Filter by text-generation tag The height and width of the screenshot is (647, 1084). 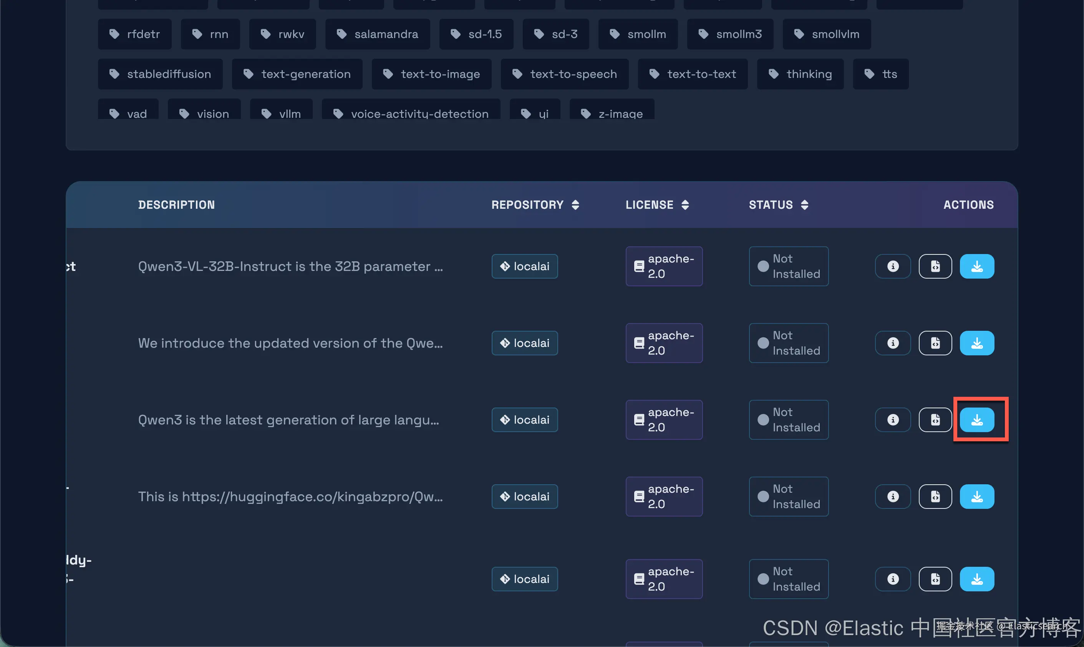tap(297, 74)
